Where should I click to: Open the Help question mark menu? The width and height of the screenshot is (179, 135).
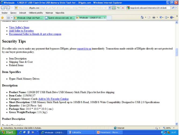click(172, 18)
